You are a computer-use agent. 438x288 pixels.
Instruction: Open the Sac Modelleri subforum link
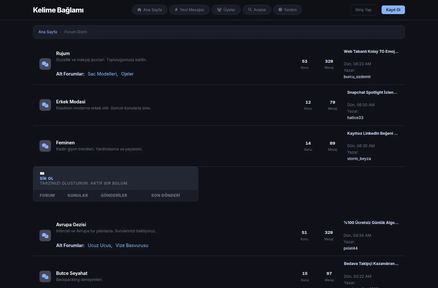point(102,74)
